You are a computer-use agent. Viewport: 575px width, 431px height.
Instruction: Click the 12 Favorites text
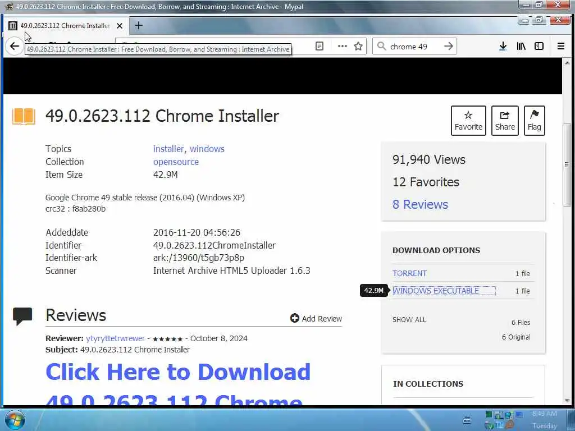pos(426,182)
